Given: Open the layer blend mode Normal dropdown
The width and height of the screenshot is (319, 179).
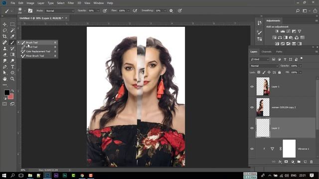Looking at the screenshot, I should pos(264,66).
